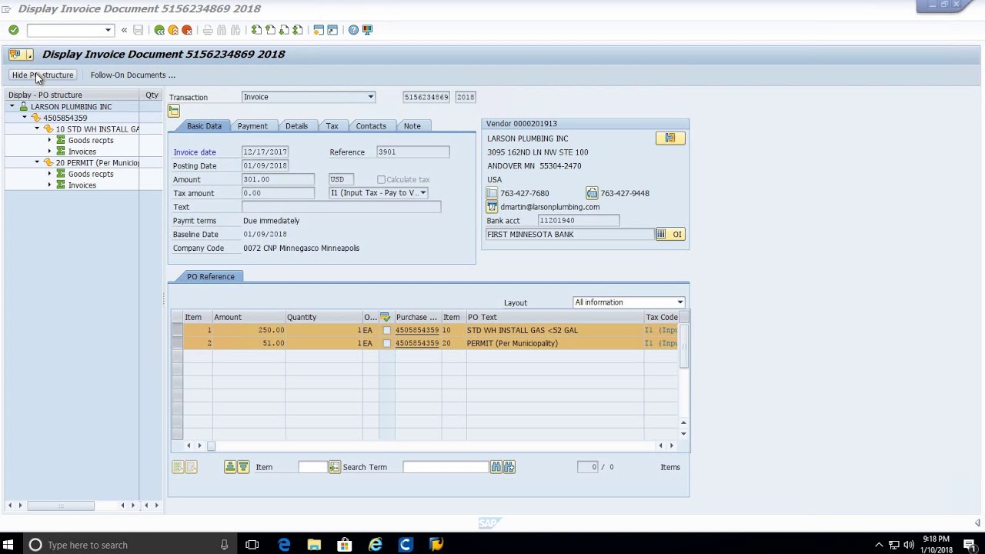Toggle checkbox in item row 250.00
The width and height of the screenshot is (985, 554).
[387, 330]
